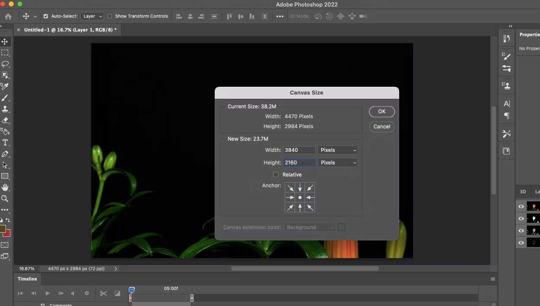Screen dimensions: 540x306
Task: Click OK in Canvas Size dialog
Action: pos(382,111)
